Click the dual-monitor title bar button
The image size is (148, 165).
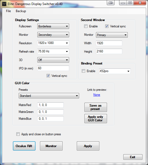point(111,3)
